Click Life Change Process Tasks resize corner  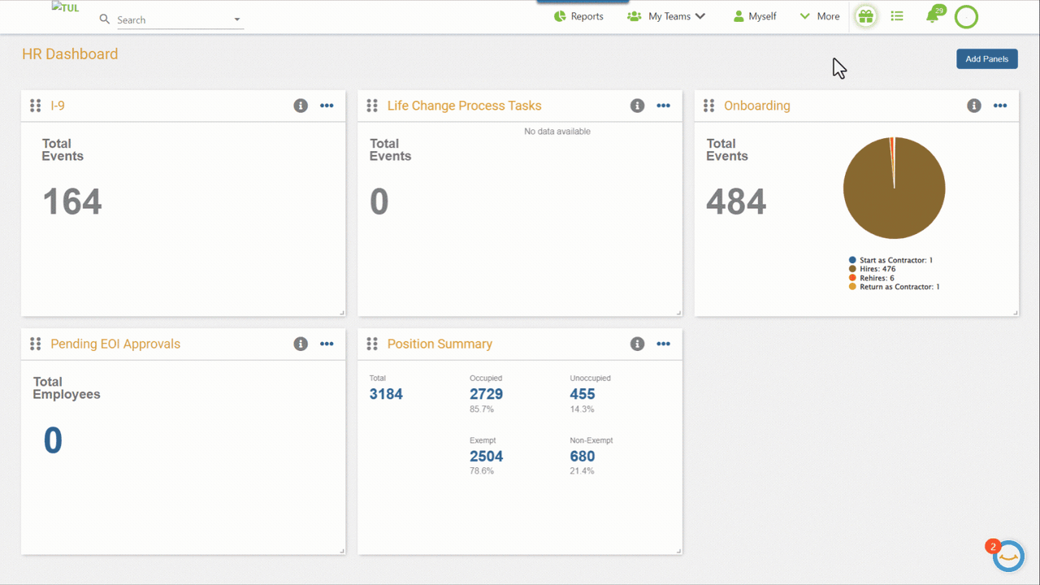click(x=678, y=312)
